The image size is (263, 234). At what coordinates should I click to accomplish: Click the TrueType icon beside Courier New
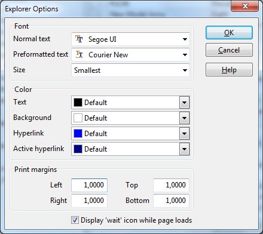(x=79, y=54)
